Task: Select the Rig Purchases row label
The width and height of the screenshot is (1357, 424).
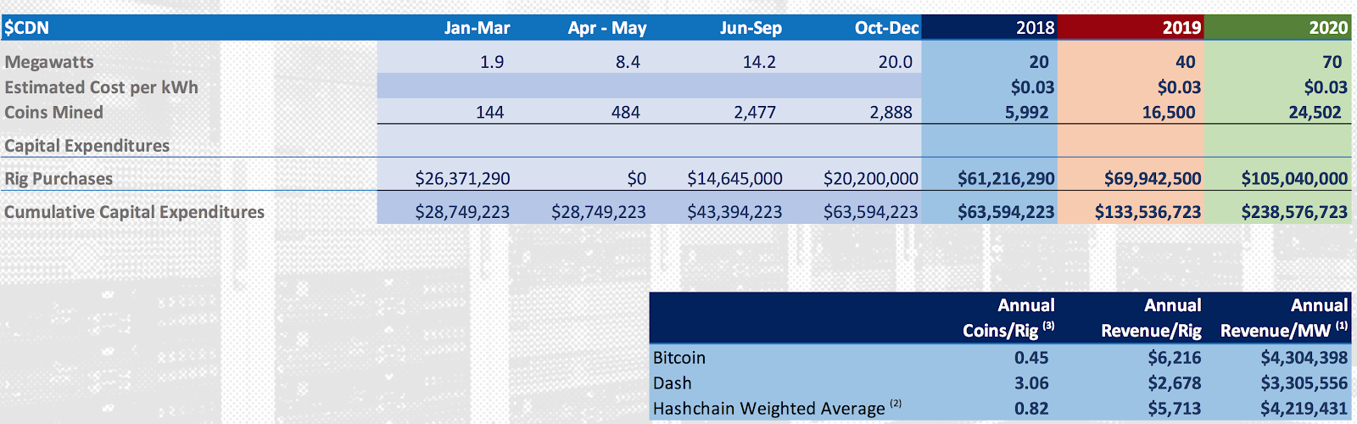Action: [x=59, y=179]
